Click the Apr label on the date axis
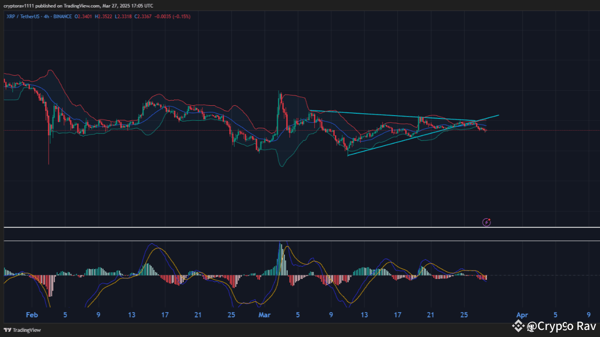Image resolution: width=600 pixels, height=337 pixels. click(522, 315)
